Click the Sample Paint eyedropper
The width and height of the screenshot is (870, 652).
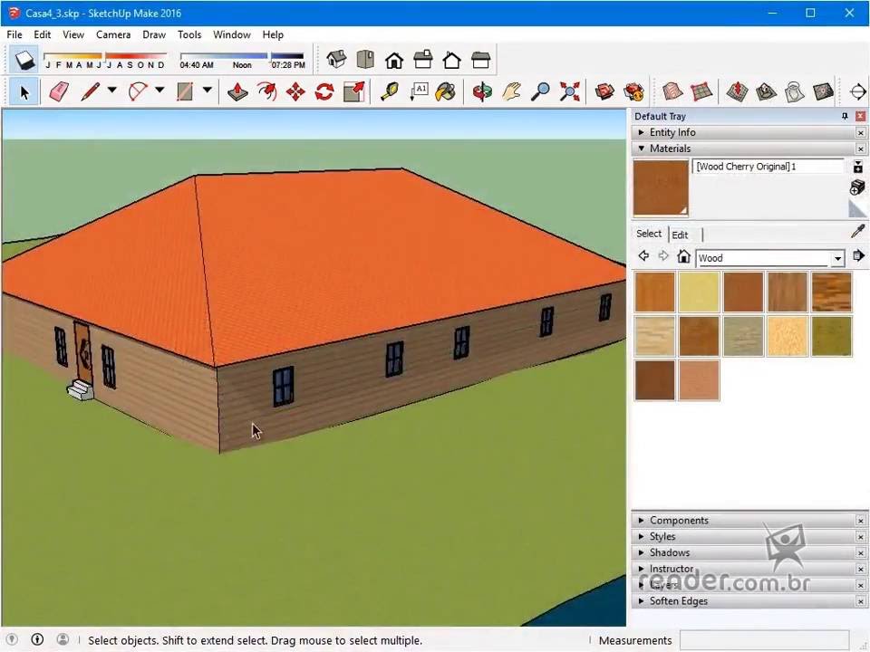click(x=857, y=233)
